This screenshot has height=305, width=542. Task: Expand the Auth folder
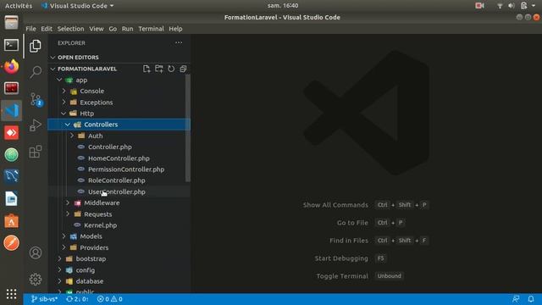point(72,136)
